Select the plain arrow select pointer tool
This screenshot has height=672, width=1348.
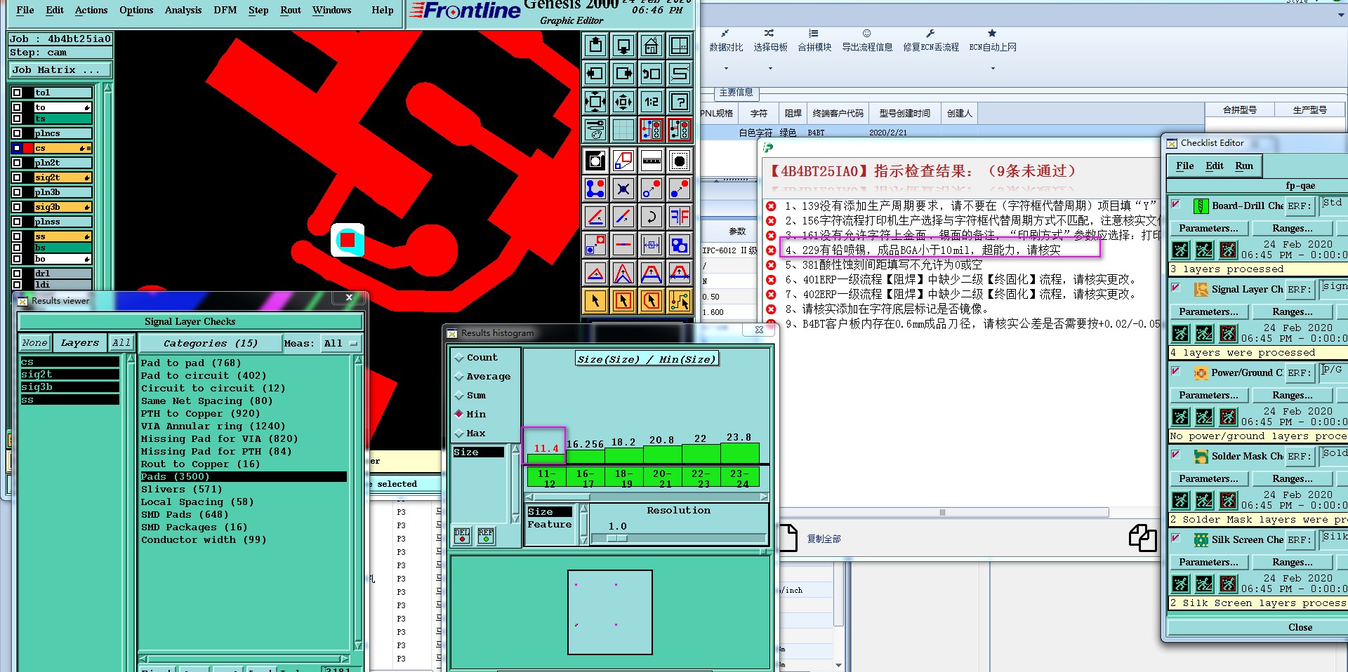point(595,301)
